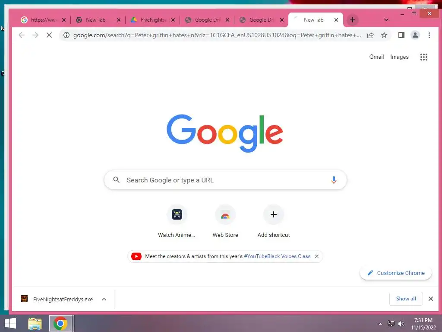
Task: Share this page icon in address bar
Action: [370, 35]
